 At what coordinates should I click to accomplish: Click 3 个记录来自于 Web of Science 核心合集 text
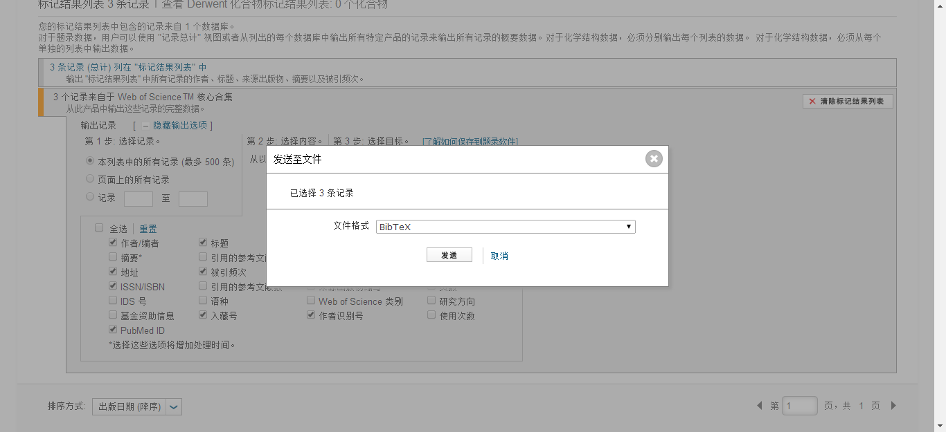[143, 97]
